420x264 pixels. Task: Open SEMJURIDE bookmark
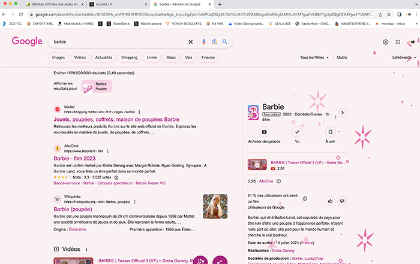coord(280,24)
